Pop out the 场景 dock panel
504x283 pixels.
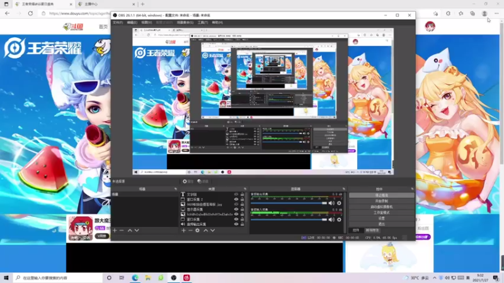point(176,189)
